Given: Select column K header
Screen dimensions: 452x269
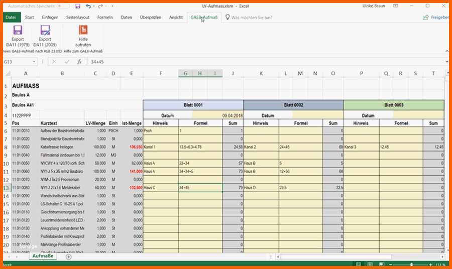Looking at the screenshot, I should (261, 74).
